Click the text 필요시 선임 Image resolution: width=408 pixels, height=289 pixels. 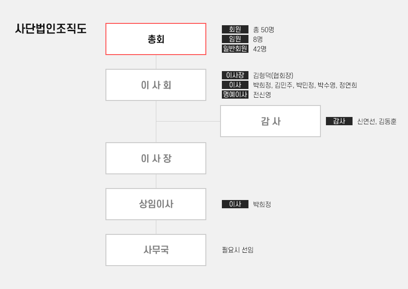[x=238, y=250]
